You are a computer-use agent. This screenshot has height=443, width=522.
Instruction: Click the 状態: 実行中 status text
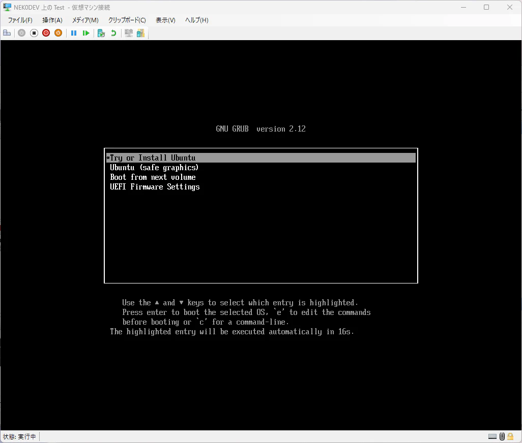click(19, 437)
